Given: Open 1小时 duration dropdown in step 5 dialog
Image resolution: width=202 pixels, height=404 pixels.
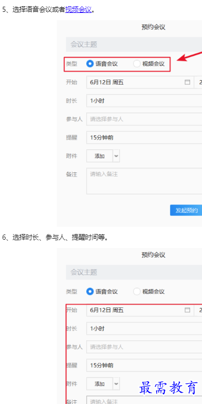Looking at the screenshot, I should pos(144,101).
